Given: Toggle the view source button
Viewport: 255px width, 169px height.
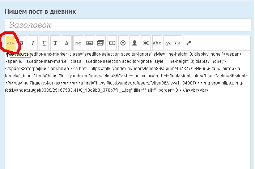Looking at the screenshot, I should coord(10,43).
